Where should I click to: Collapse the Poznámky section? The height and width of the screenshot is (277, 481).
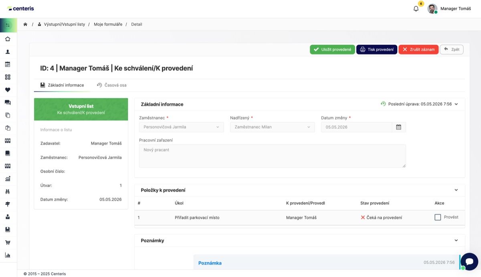[456, 241]
